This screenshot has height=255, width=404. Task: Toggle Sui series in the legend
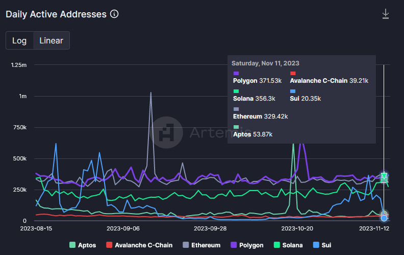pyautogui.click(x=322, y=245)
